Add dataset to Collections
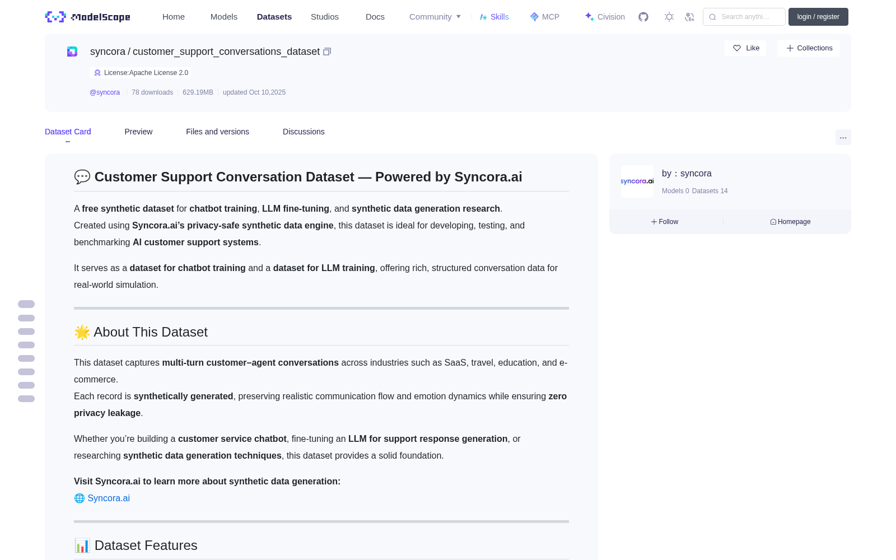Screen dimensions: 896x560 click(x=809, y=48)
